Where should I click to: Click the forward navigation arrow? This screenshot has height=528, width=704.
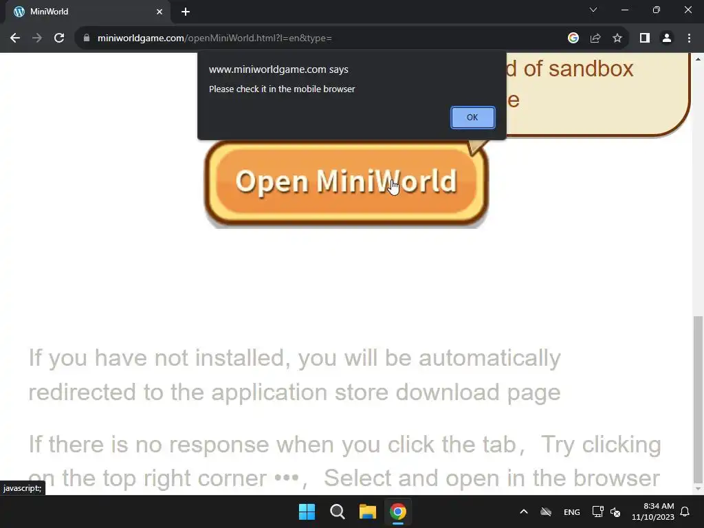[x=37, y=38]
